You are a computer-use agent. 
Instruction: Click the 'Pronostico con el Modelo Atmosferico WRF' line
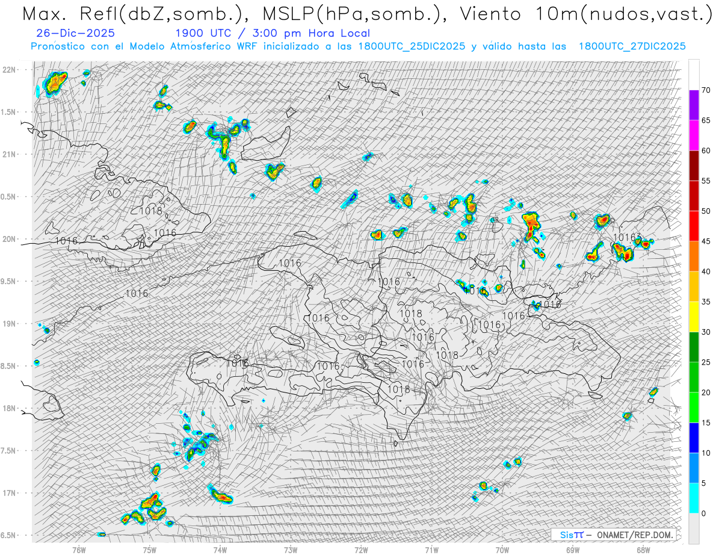[x=358, y=46]
